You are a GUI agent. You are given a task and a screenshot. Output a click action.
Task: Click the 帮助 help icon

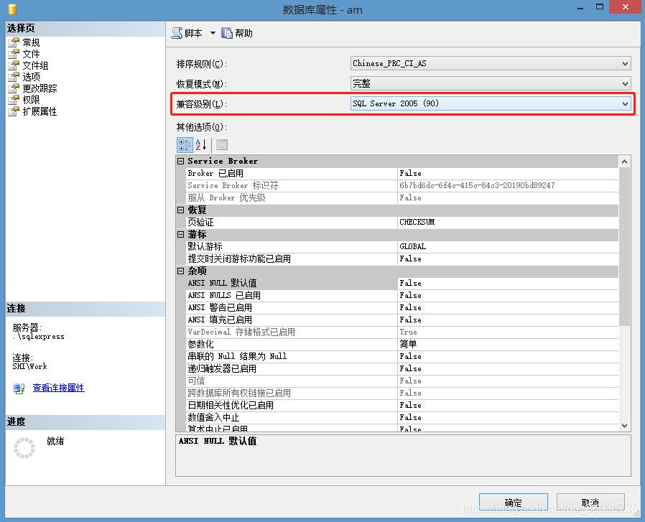click(x=228, y=33)
